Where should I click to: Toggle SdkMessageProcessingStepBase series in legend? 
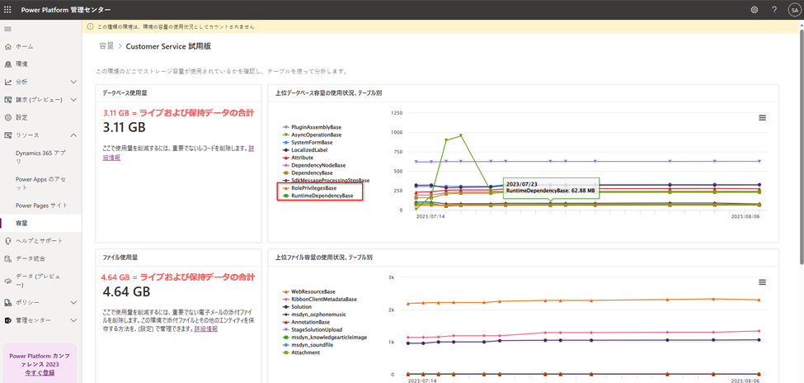coord(326,181)
